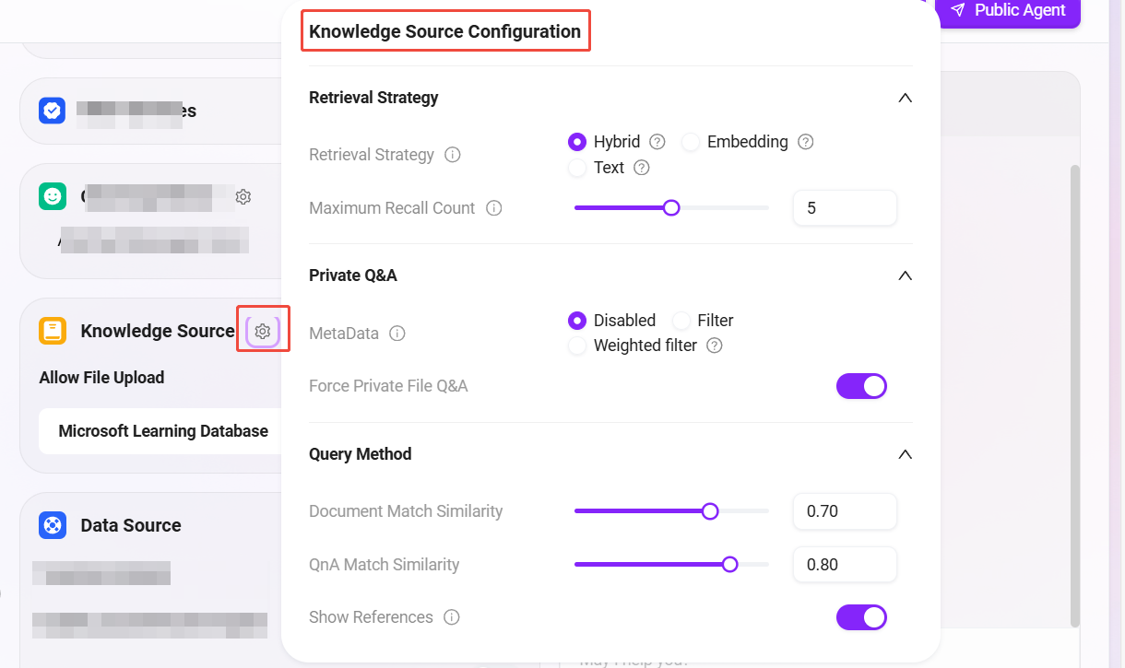Select the Filter MetaData option

(x=681, y=321)
